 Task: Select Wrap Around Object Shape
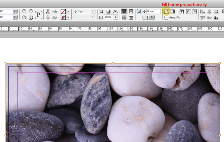(124, 18)
